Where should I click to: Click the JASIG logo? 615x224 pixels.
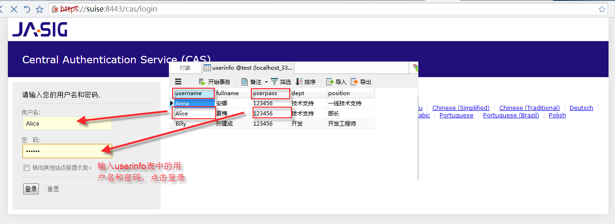40,29
